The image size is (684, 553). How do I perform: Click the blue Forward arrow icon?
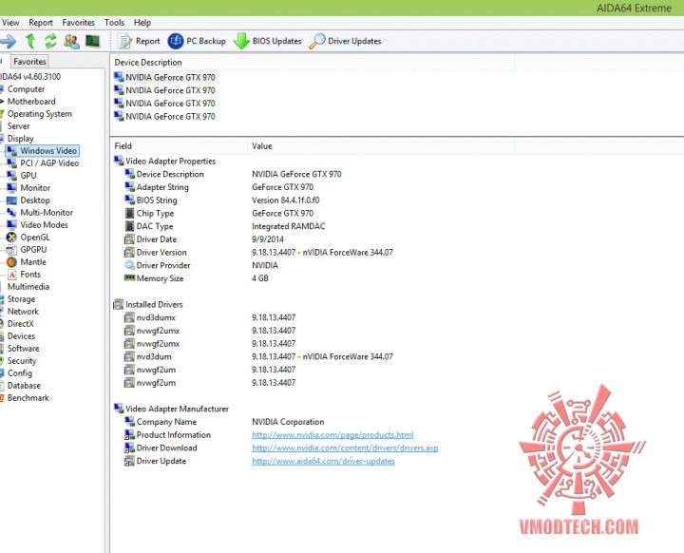click(x=8, y=42)
